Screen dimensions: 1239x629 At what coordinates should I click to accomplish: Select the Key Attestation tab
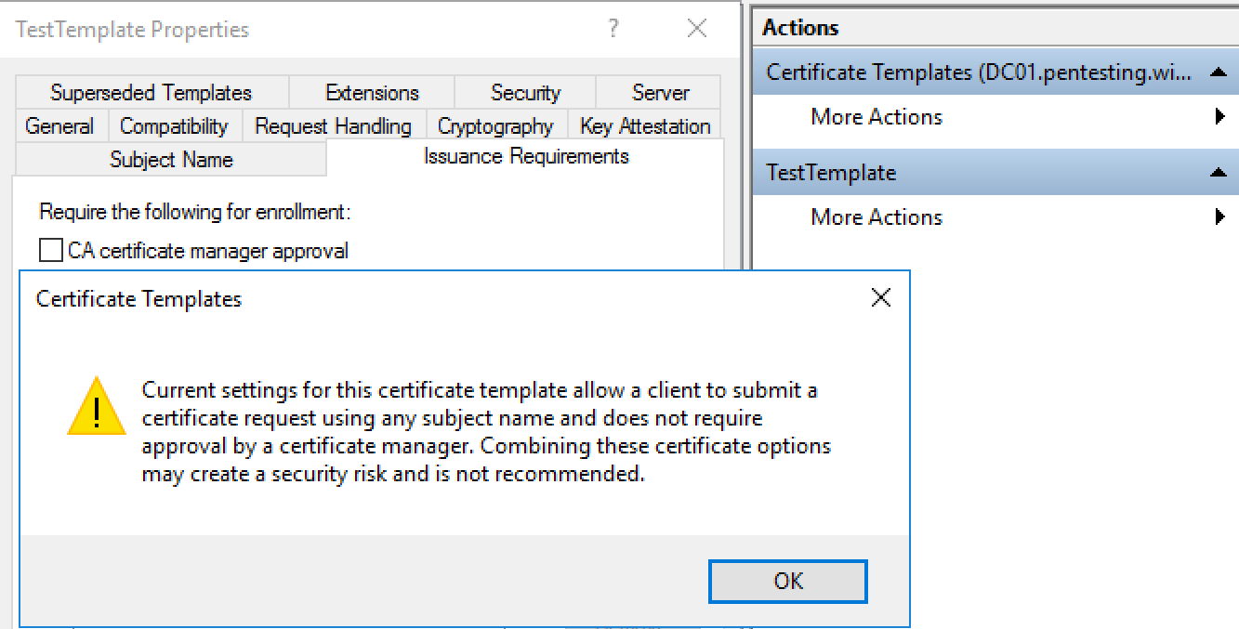click(645, 126)
